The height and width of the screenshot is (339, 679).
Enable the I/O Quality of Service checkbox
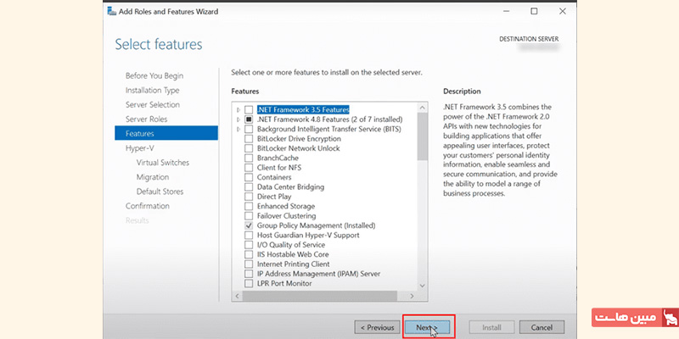[x=249, y=245]
